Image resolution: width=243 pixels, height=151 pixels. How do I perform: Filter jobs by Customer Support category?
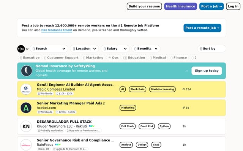click(62, 58)
